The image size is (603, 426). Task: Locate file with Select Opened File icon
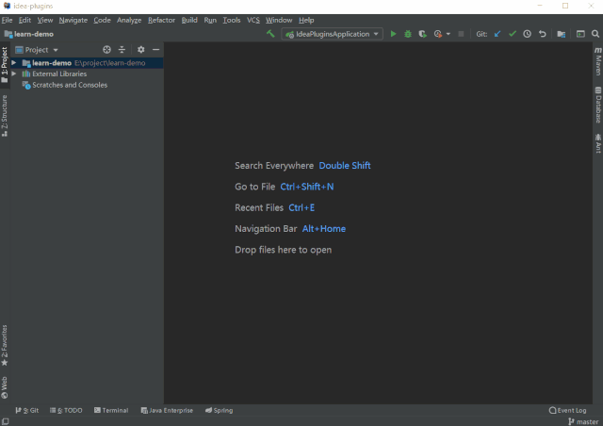[106, 49]
